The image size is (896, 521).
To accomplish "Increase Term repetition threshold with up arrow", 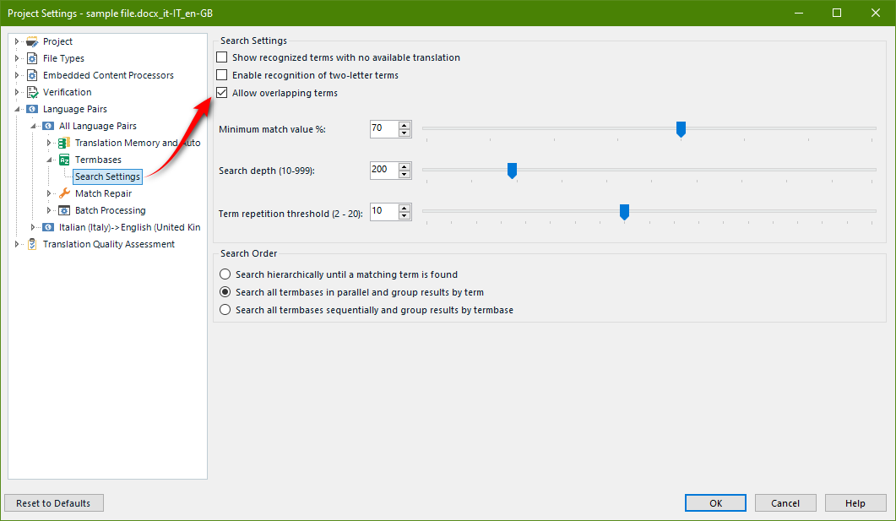I will (x=405, y=208).
